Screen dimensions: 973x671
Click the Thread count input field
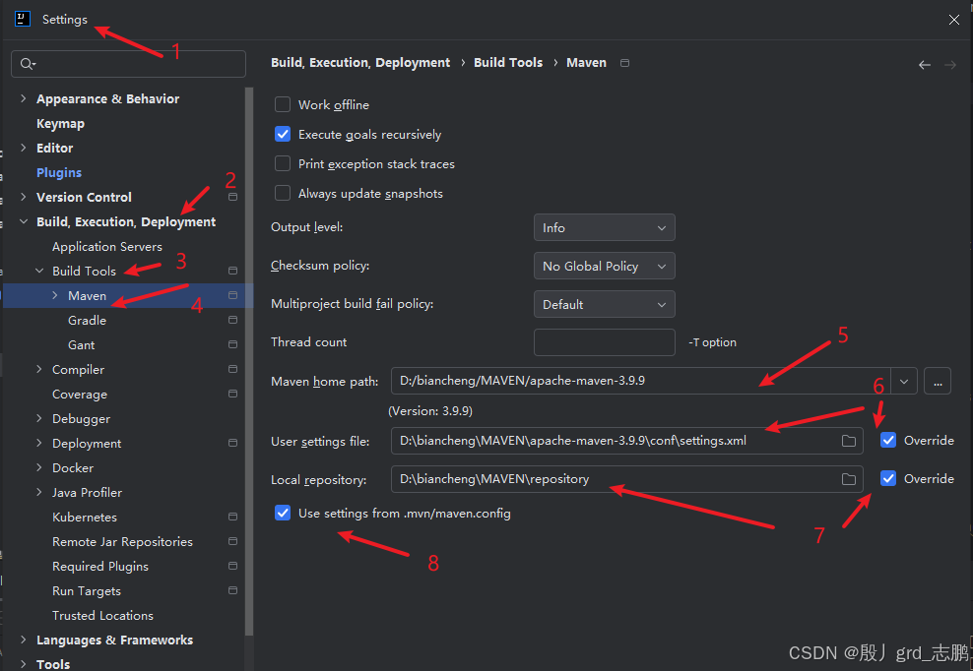(605, 342)
